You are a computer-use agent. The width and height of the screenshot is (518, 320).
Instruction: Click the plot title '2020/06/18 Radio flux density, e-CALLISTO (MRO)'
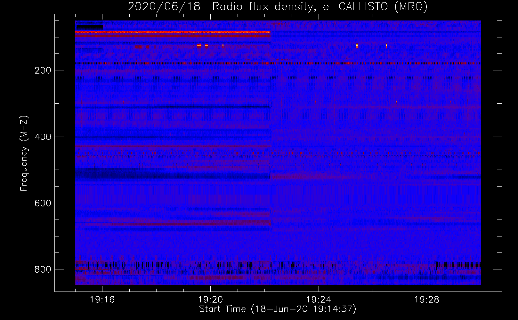[278, 6]
